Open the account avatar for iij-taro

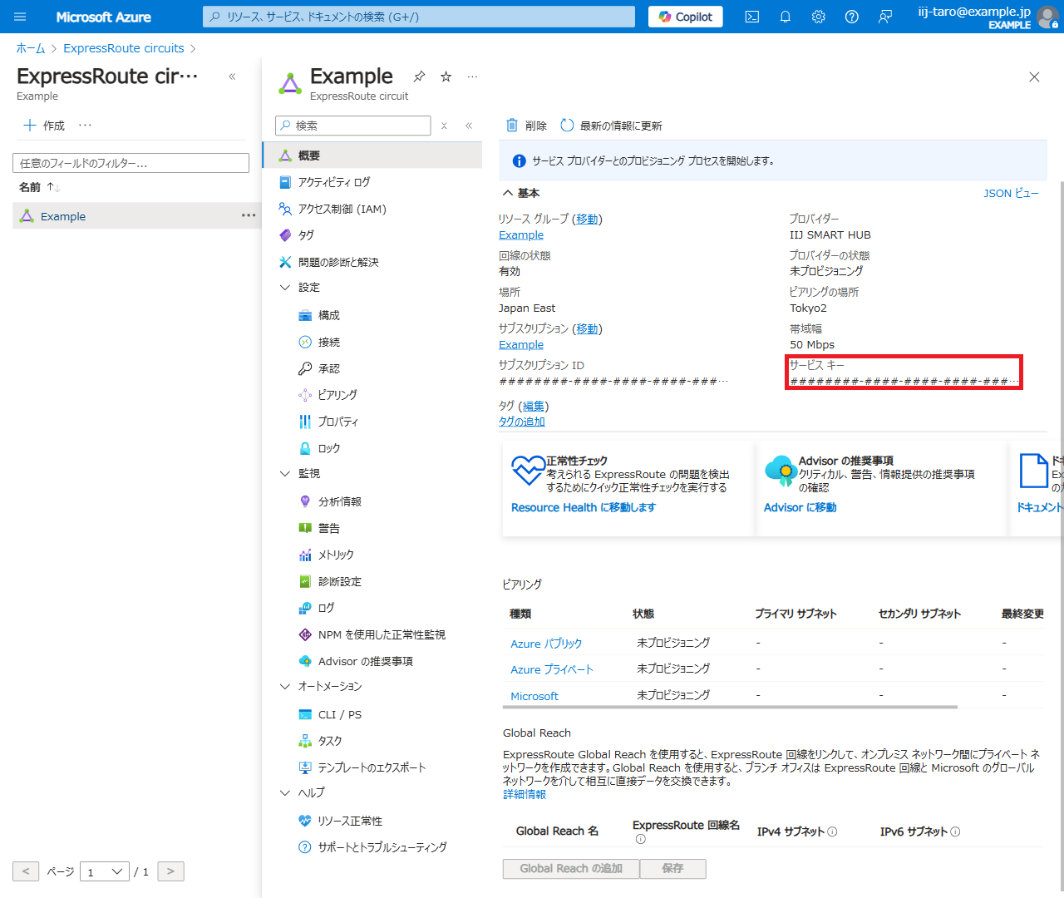coord(1048,17)
